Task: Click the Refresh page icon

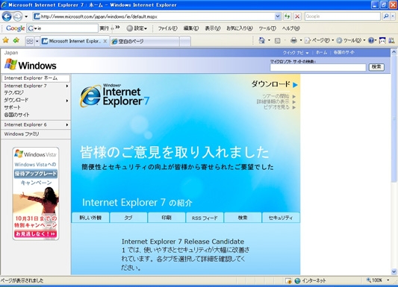Action: pyautogui.click(x=287, y=16)
